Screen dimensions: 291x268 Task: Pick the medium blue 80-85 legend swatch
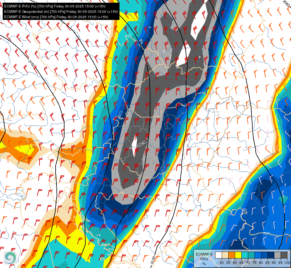(x=264, y=255)
